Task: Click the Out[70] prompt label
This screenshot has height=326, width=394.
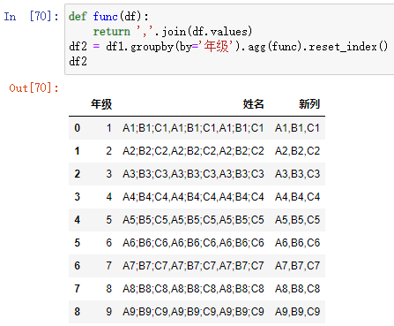Action: [x=33, y=87]
